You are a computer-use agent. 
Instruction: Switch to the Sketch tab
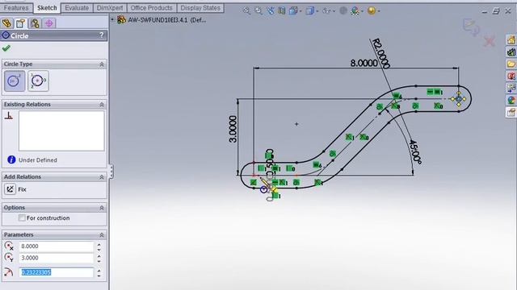click(x=47, y=8)
